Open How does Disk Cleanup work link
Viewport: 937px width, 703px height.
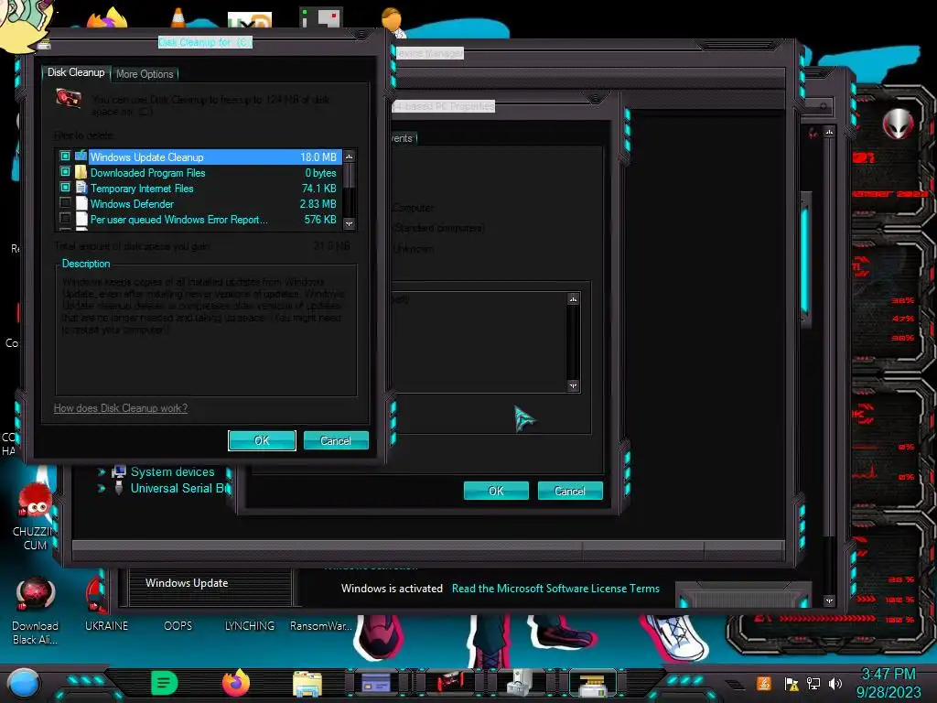[x=121, y=408]
